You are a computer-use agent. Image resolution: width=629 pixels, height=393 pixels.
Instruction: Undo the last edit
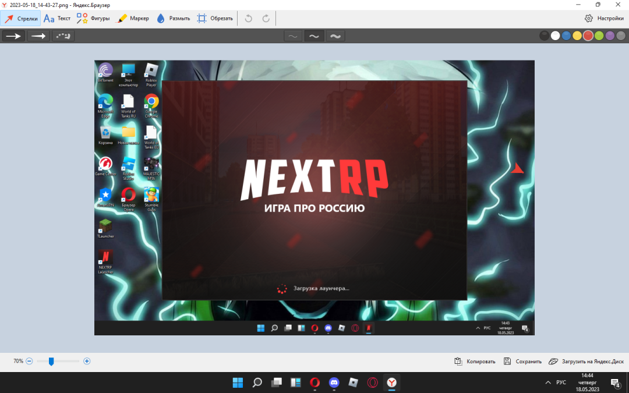(248, 19)
